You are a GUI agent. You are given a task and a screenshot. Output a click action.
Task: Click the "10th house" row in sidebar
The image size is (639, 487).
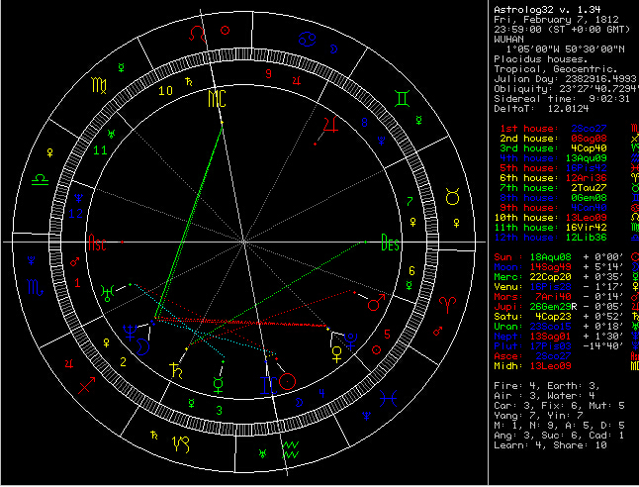535,216
